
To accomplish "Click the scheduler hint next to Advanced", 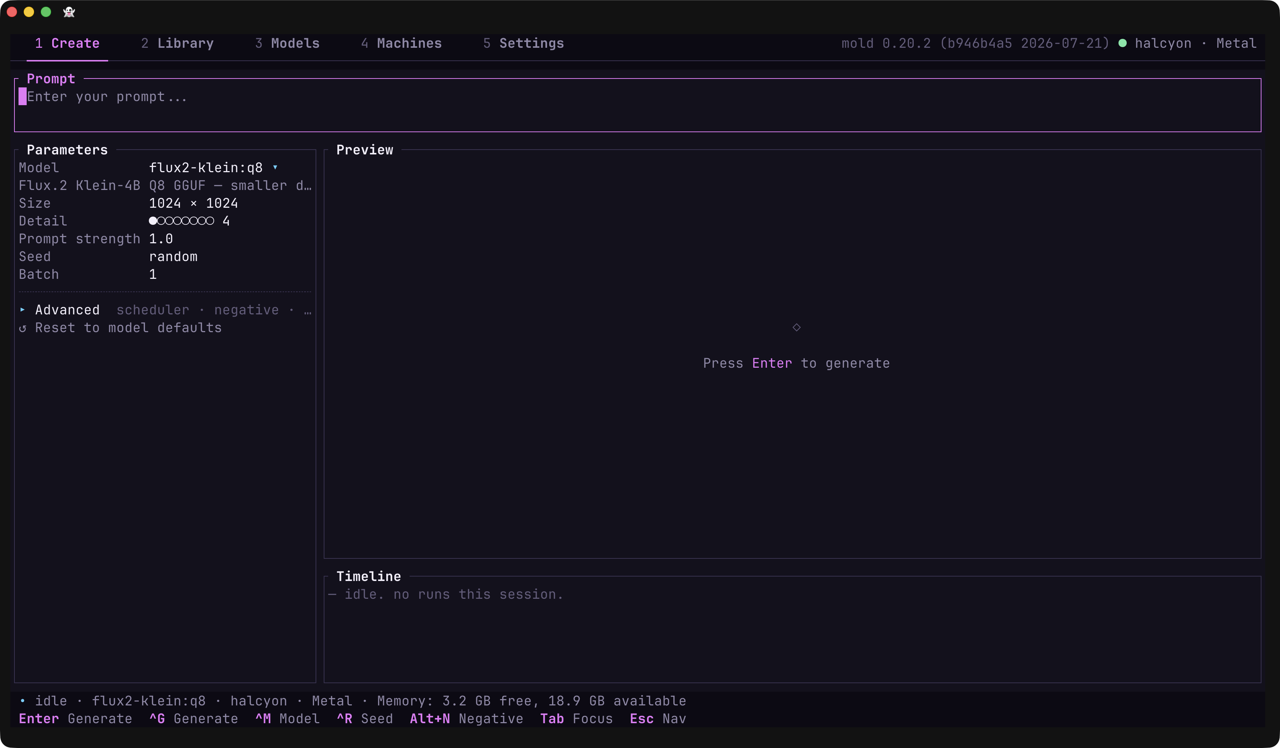I will pos(153,310).
